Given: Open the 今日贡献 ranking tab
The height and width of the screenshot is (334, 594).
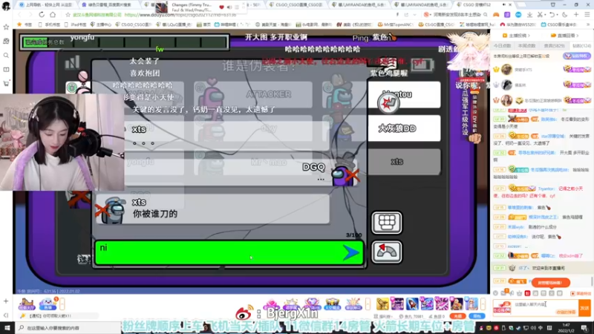Looking at the screenshot, I should click(502, 46).
